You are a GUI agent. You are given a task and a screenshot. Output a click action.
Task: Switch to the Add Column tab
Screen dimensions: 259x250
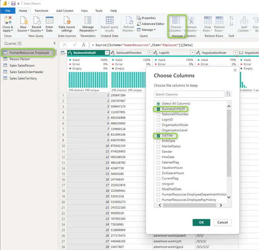coord(65,11)
